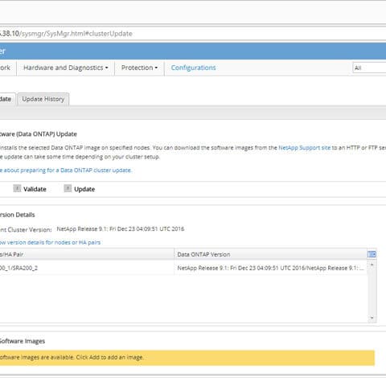Open the Hardware and Diagnostics dropdown menu
386x378 pixels.
coord(66,68)
